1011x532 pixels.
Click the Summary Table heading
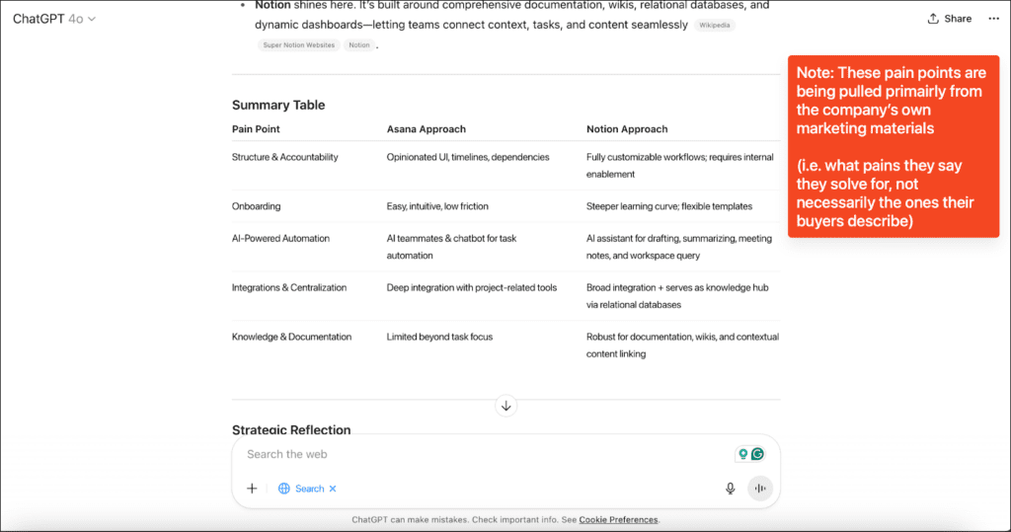coord(278,105)
